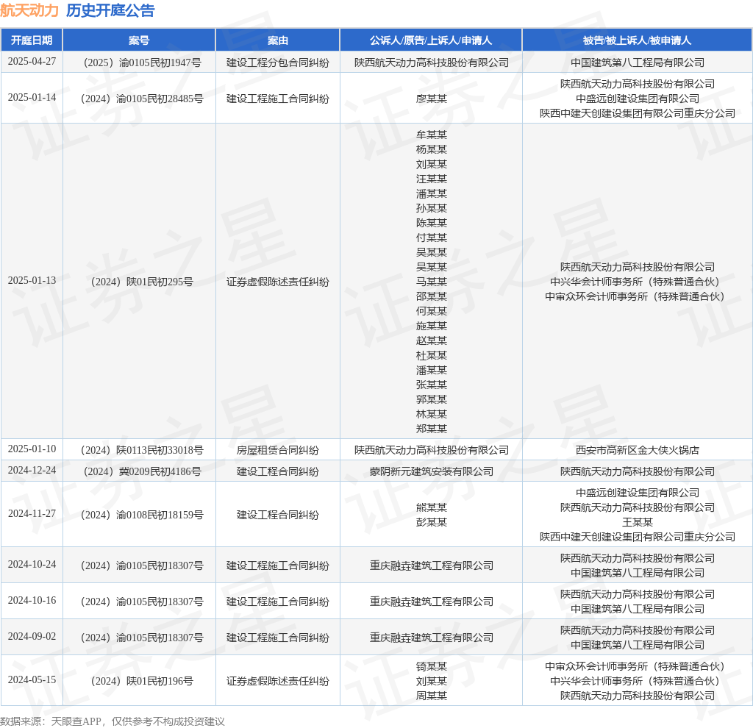The height and width of the screenshot is (728, 753).
Task: Click plaintiff 熊某某
Action: [x=431, y=507]
